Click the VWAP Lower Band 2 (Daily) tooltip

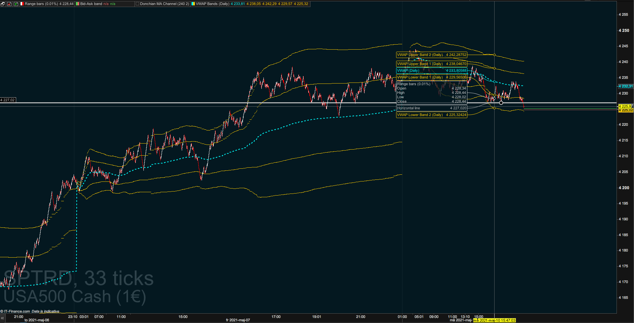pyautogui.click(x=432, y=115)
